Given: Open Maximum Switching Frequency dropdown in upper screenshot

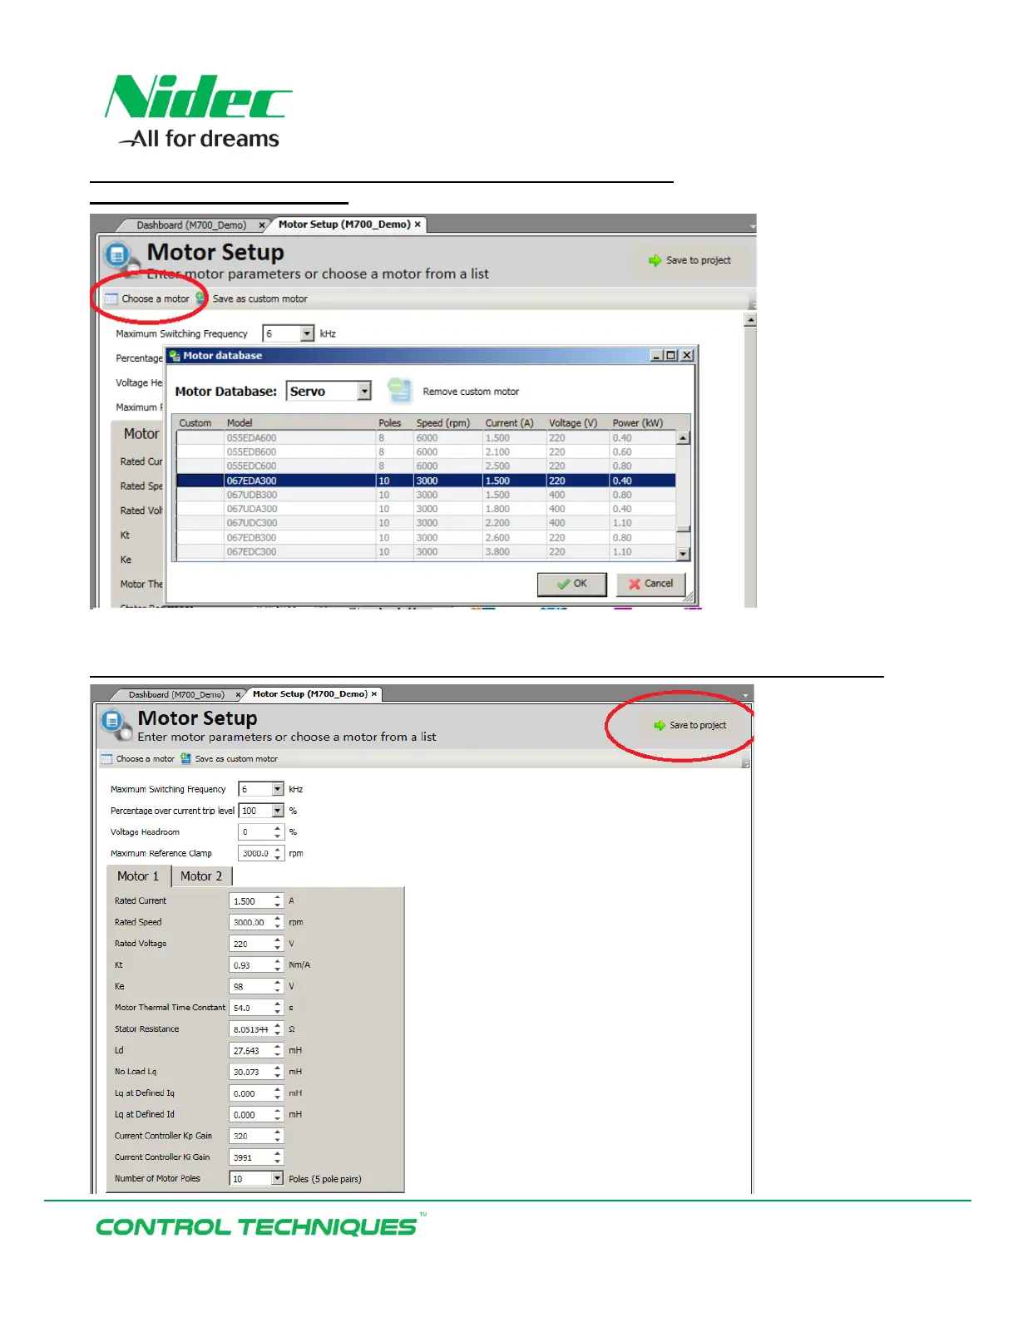Looking at the screenshot, I should (308, 333).
